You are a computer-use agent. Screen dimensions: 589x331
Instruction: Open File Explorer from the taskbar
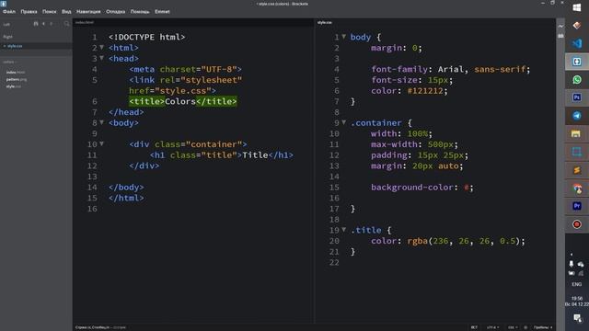coord(576,133)
